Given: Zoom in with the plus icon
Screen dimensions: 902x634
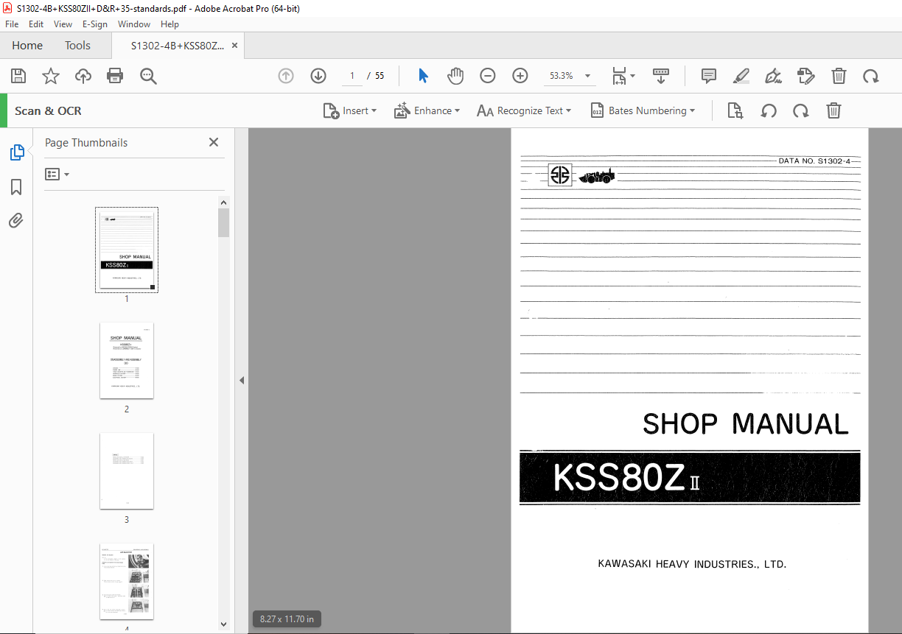Looking at the screenshot, I should pyautogui.click(x=520, y=76).
